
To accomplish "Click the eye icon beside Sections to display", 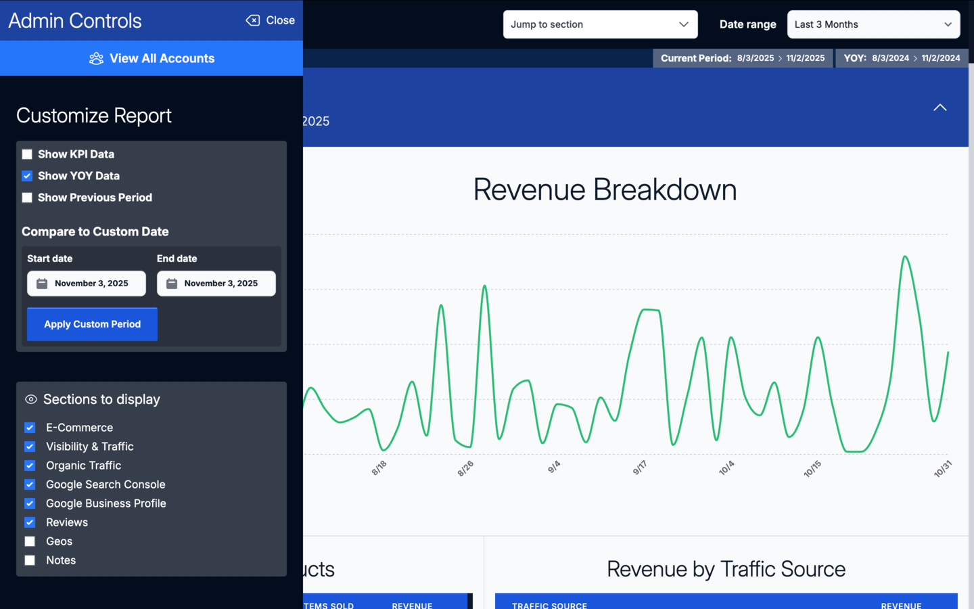I will coord(30,399).
